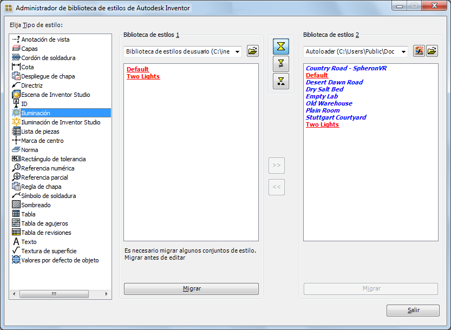The image size is (451, 330).
Task: Select Dry Salt Bed style
Action: [x=324, y=89]
